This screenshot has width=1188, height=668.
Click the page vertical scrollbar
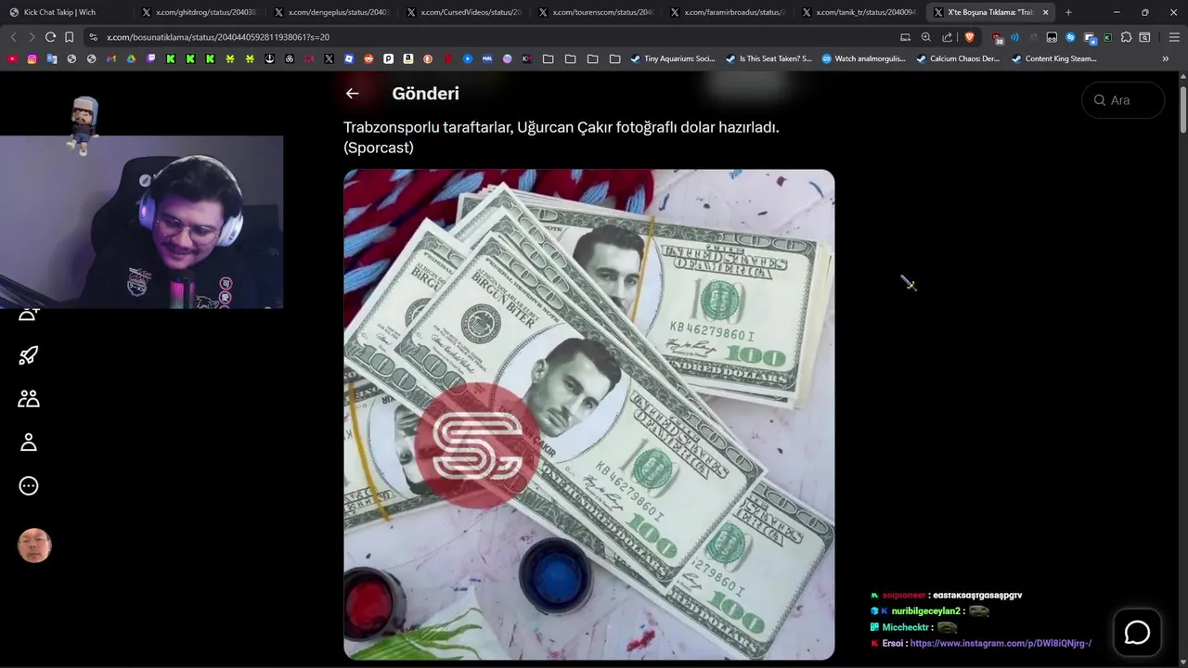[1183, 111]
